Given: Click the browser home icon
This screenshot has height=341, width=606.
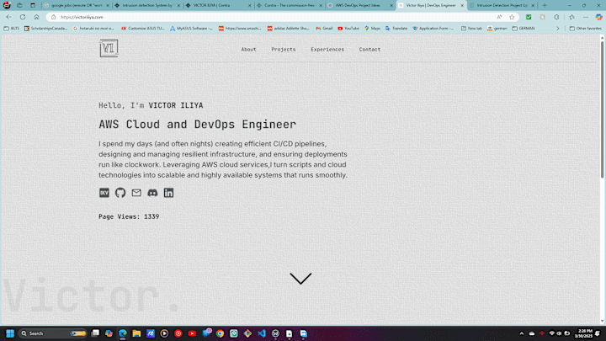Looking at the screenshot, I should 36,17.
